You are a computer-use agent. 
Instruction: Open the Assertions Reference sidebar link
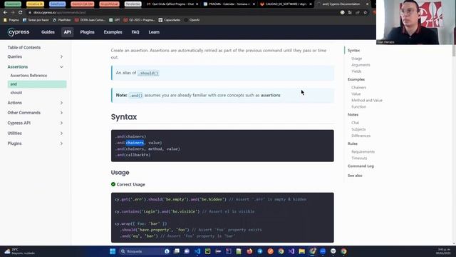point(28,76)
